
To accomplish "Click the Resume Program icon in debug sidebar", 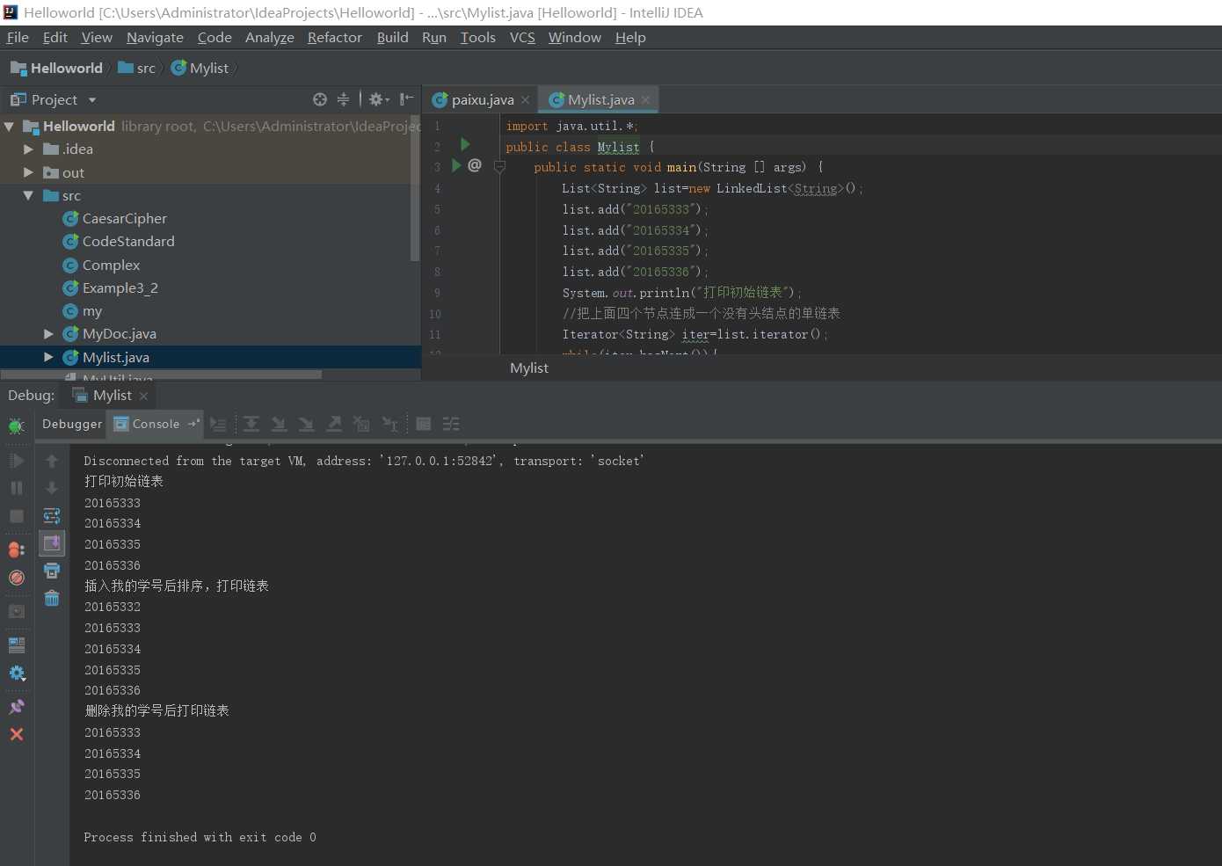I will click(16, 461).
